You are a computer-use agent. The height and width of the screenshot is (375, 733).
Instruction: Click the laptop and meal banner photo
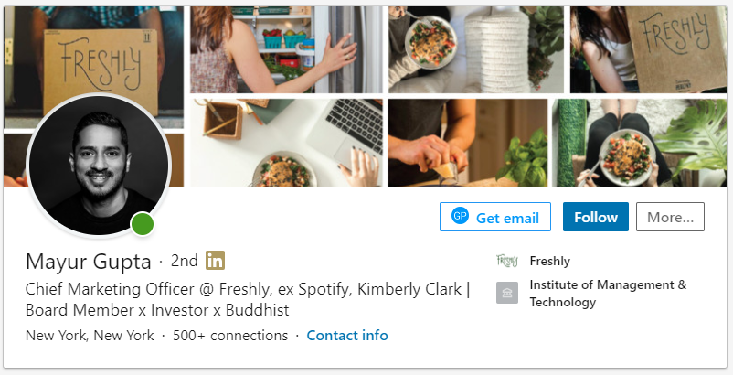(x=286, y=143)
